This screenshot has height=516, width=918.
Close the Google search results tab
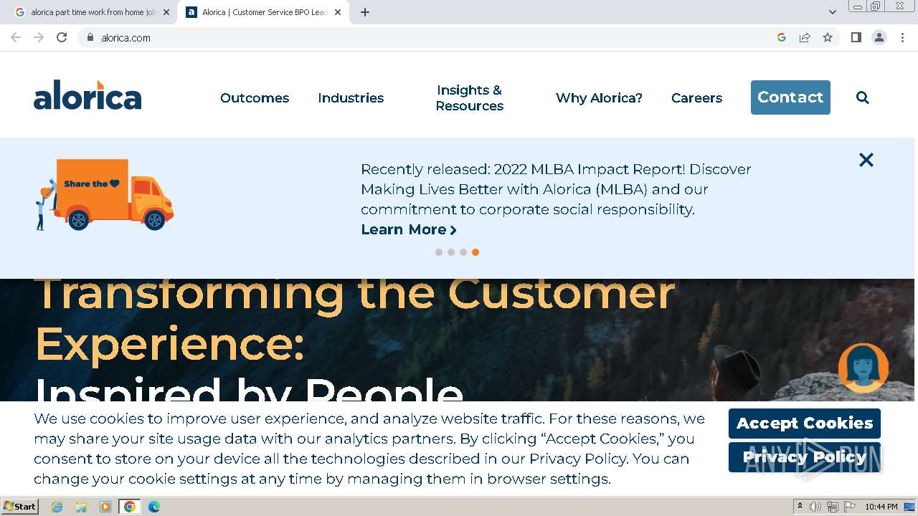click(x=166, y=12)
